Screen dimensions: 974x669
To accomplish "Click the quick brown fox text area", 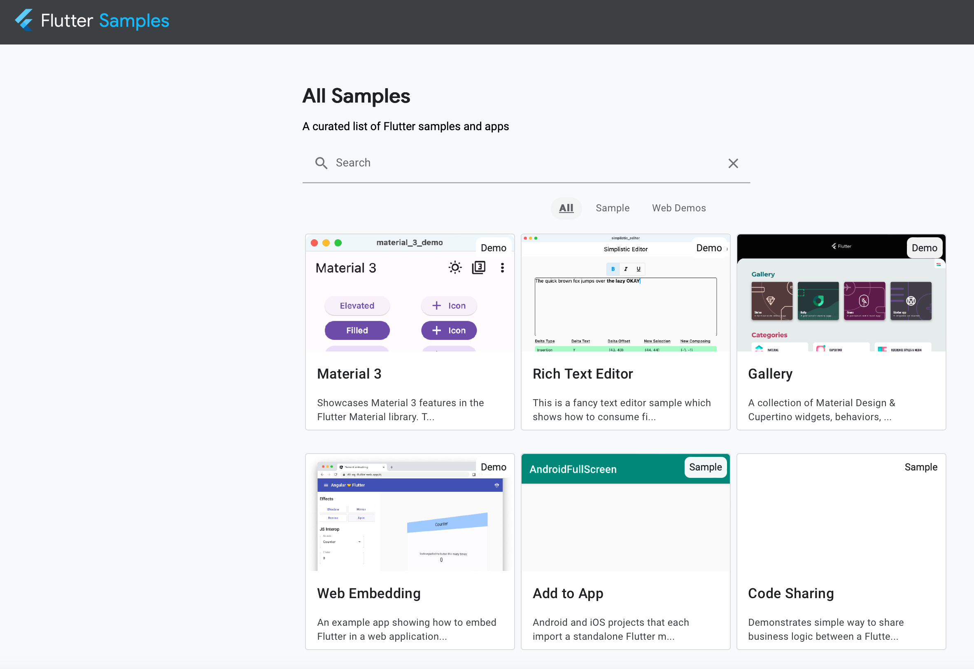I will coord(626,306).
